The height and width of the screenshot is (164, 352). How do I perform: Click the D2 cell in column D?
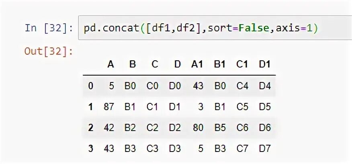(175, 128)
